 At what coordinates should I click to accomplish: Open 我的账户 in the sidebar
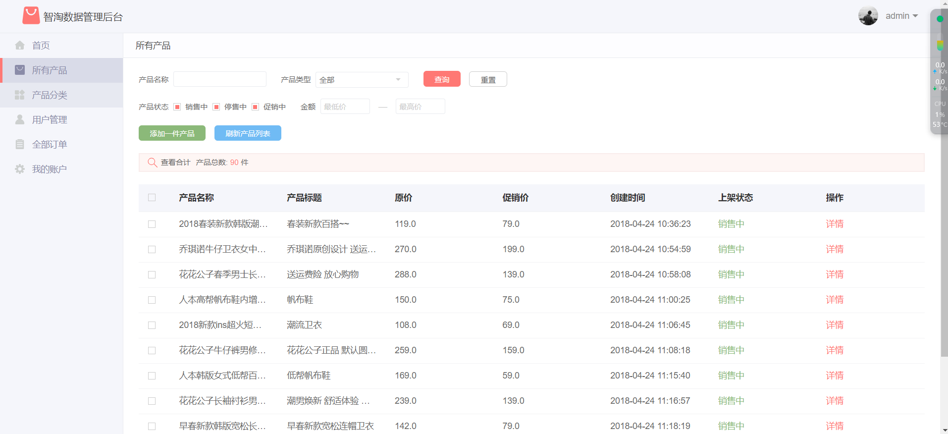pos(61,169)
